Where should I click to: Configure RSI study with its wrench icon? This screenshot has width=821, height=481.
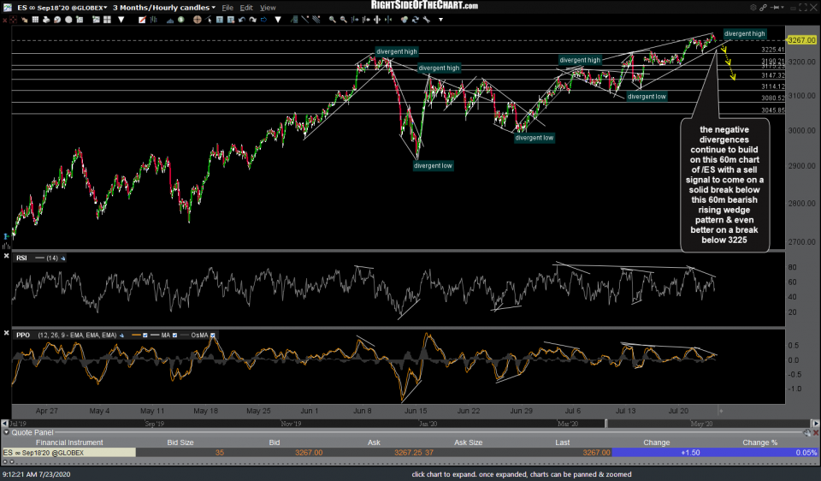click(63, 258)
